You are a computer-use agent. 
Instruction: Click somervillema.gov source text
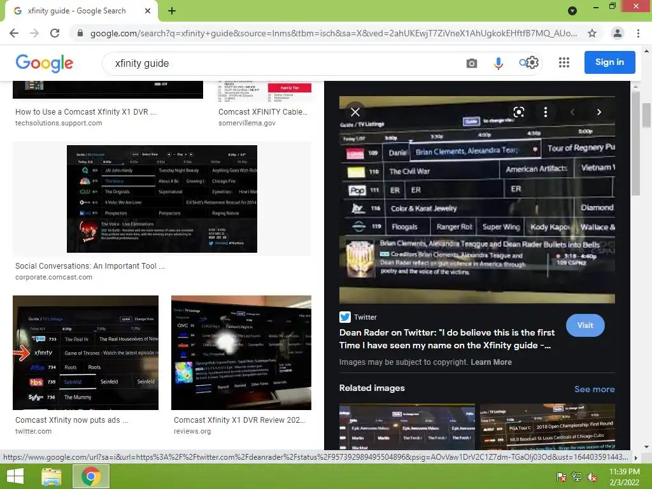247,123
